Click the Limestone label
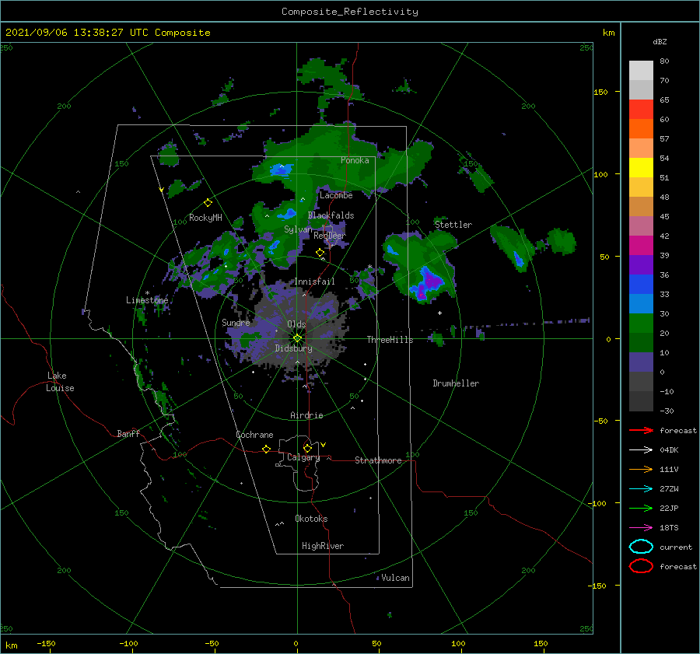This screenshot has width=700, height=654. [x=147, y=300]
